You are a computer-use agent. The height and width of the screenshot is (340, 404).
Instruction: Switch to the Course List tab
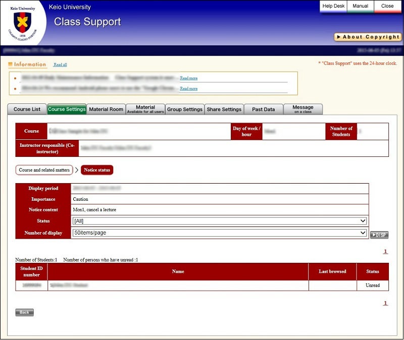pyautogui.click(x=27, y=109)
